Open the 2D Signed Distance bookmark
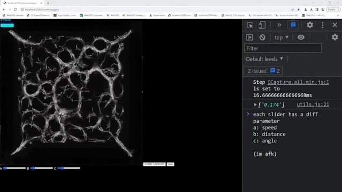Viewport: 342px width, 192px height. coord(38,15)
